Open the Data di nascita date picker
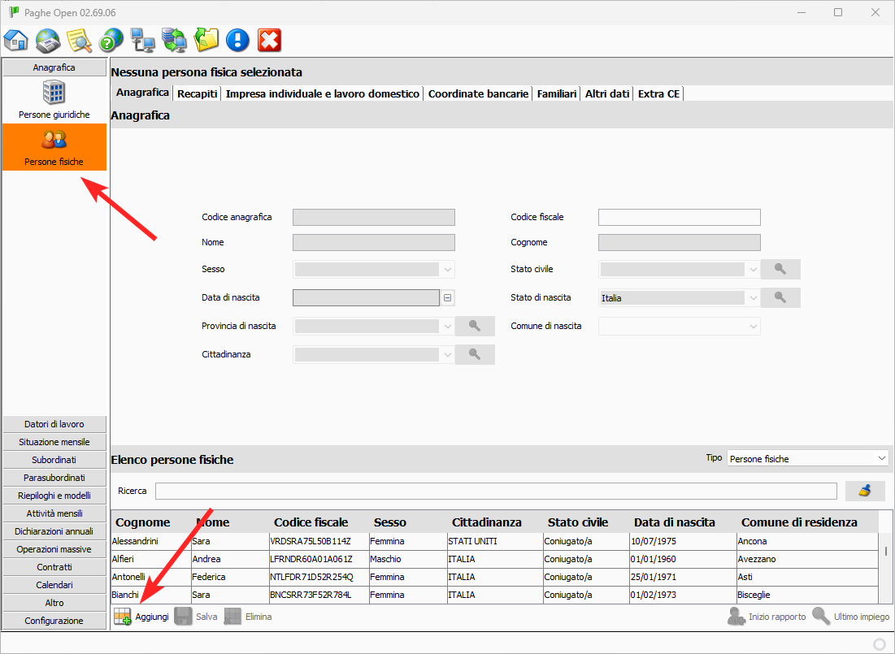895x654 pixels. point(448,298)
